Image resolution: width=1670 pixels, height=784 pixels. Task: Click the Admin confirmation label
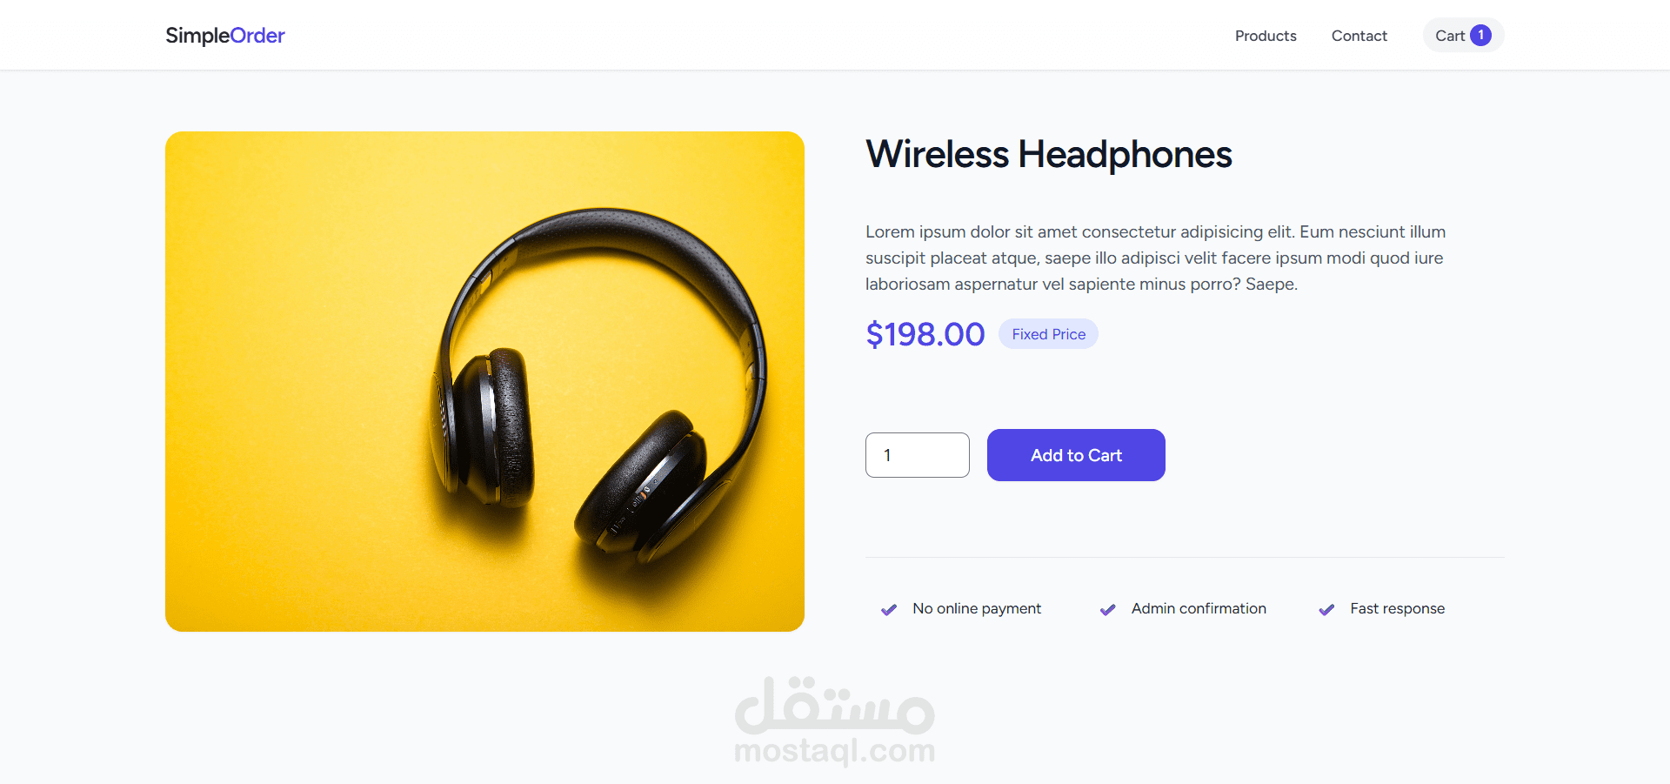click(1199, 609)
